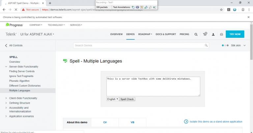
Task: Click the search magnifier icon in top navigation
Action: pos(196,34)
